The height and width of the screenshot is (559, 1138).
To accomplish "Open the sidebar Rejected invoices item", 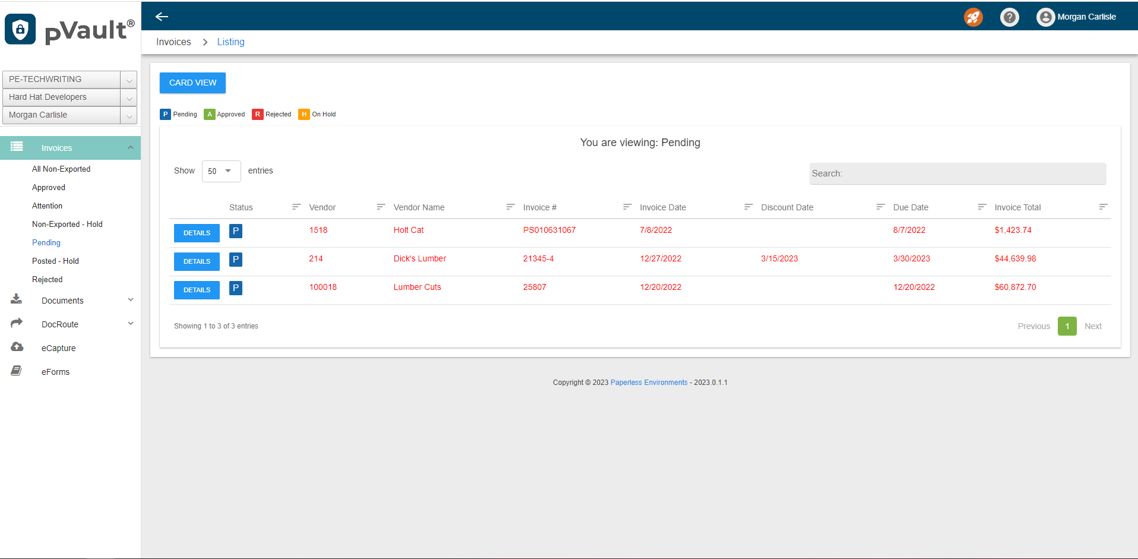I will coord(47,279).
